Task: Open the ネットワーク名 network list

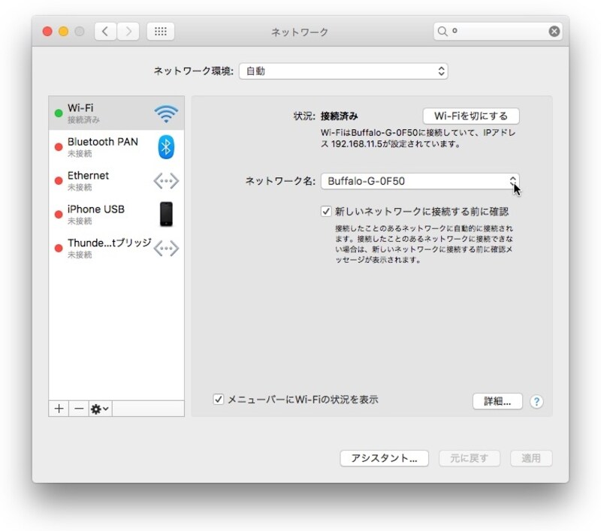Action: click(419, 181)
